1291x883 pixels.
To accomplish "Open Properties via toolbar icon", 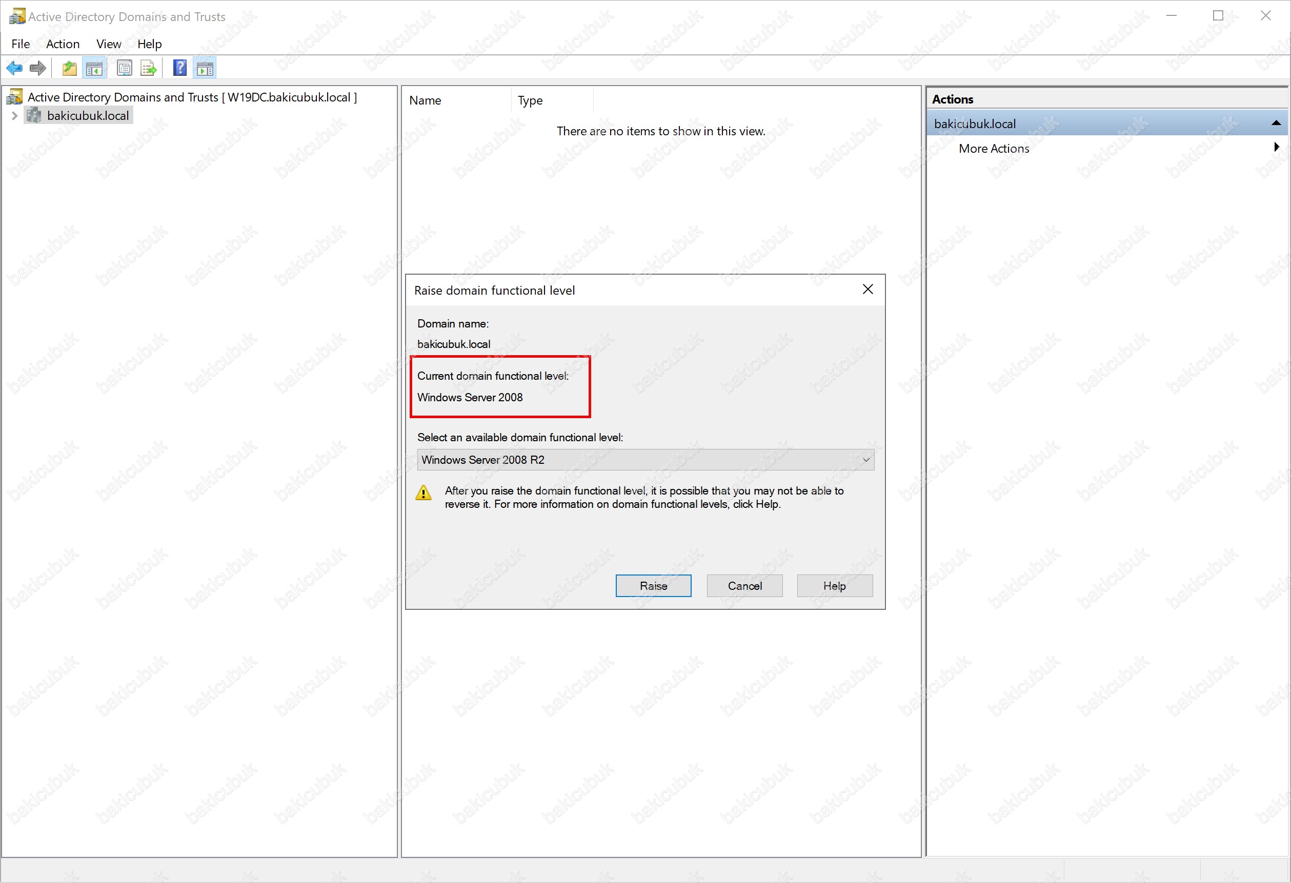I will (125, 68).
